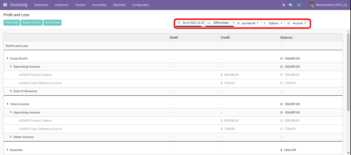This screenshot has height=155, width=351.
Task: Click the Print (Pdf) button
Action: (x=12, y=23)
